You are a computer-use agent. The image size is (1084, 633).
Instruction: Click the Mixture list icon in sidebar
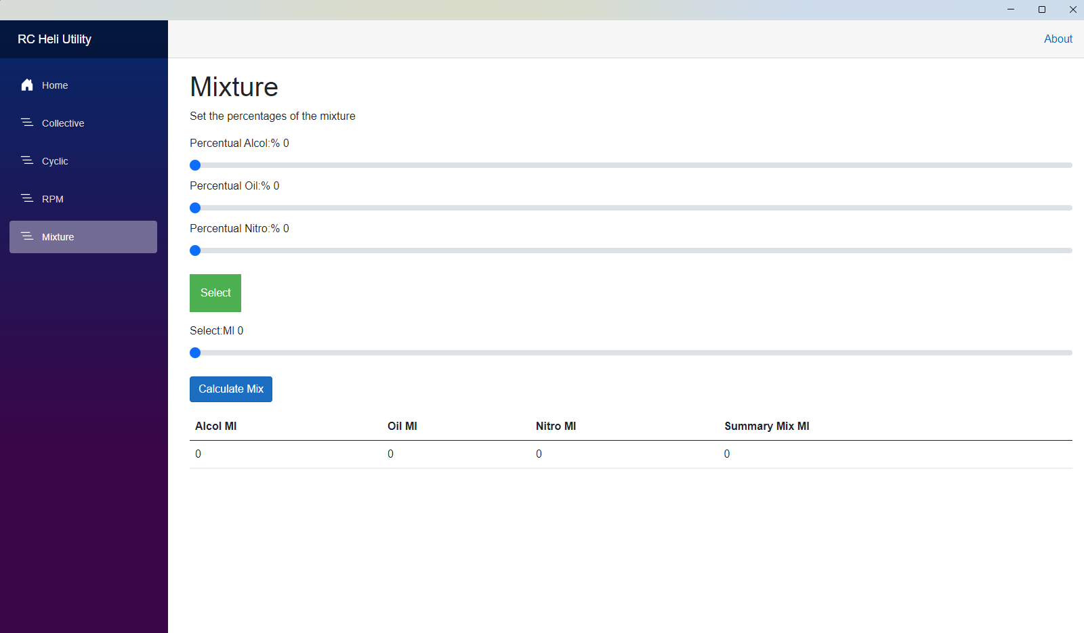(27, 236)
